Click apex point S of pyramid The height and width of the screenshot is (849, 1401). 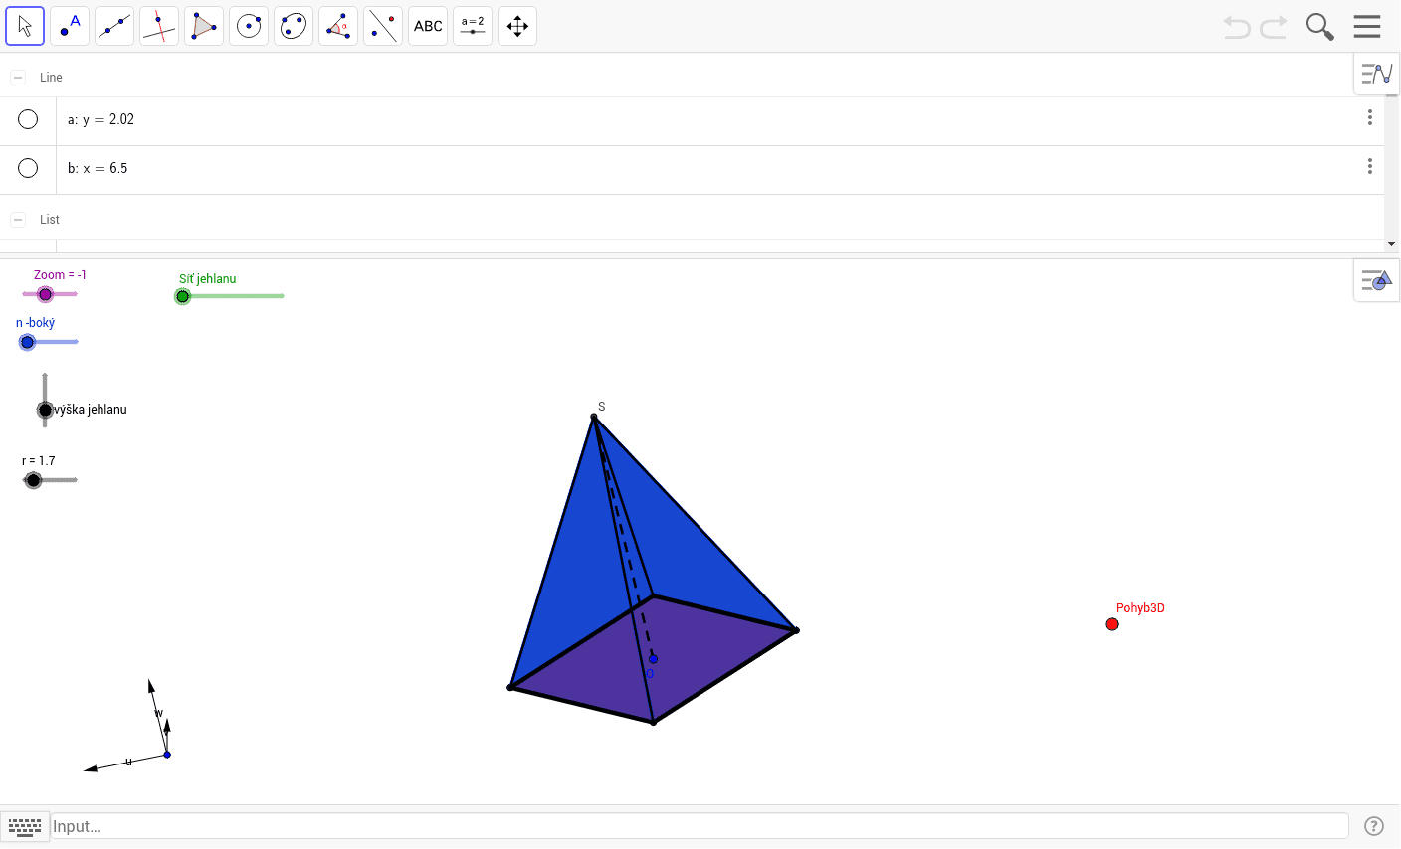tap(594, 418)
